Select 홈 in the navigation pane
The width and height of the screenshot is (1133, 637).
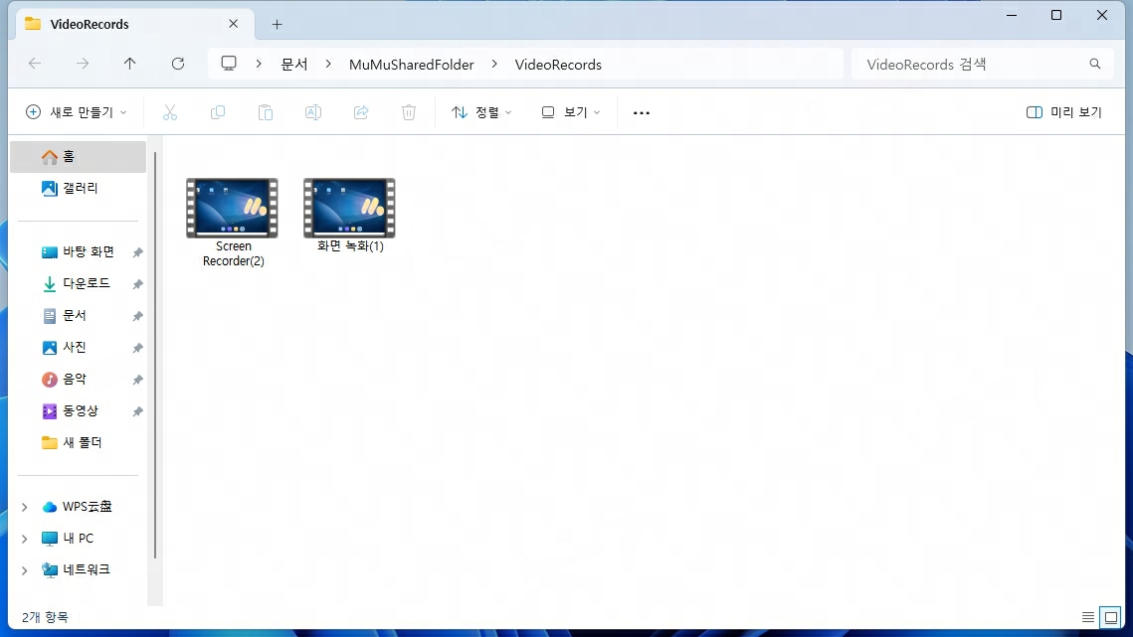78,156
